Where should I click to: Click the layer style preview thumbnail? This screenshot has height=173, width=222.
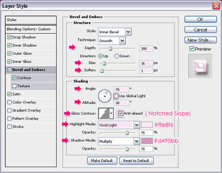point(200,66)
